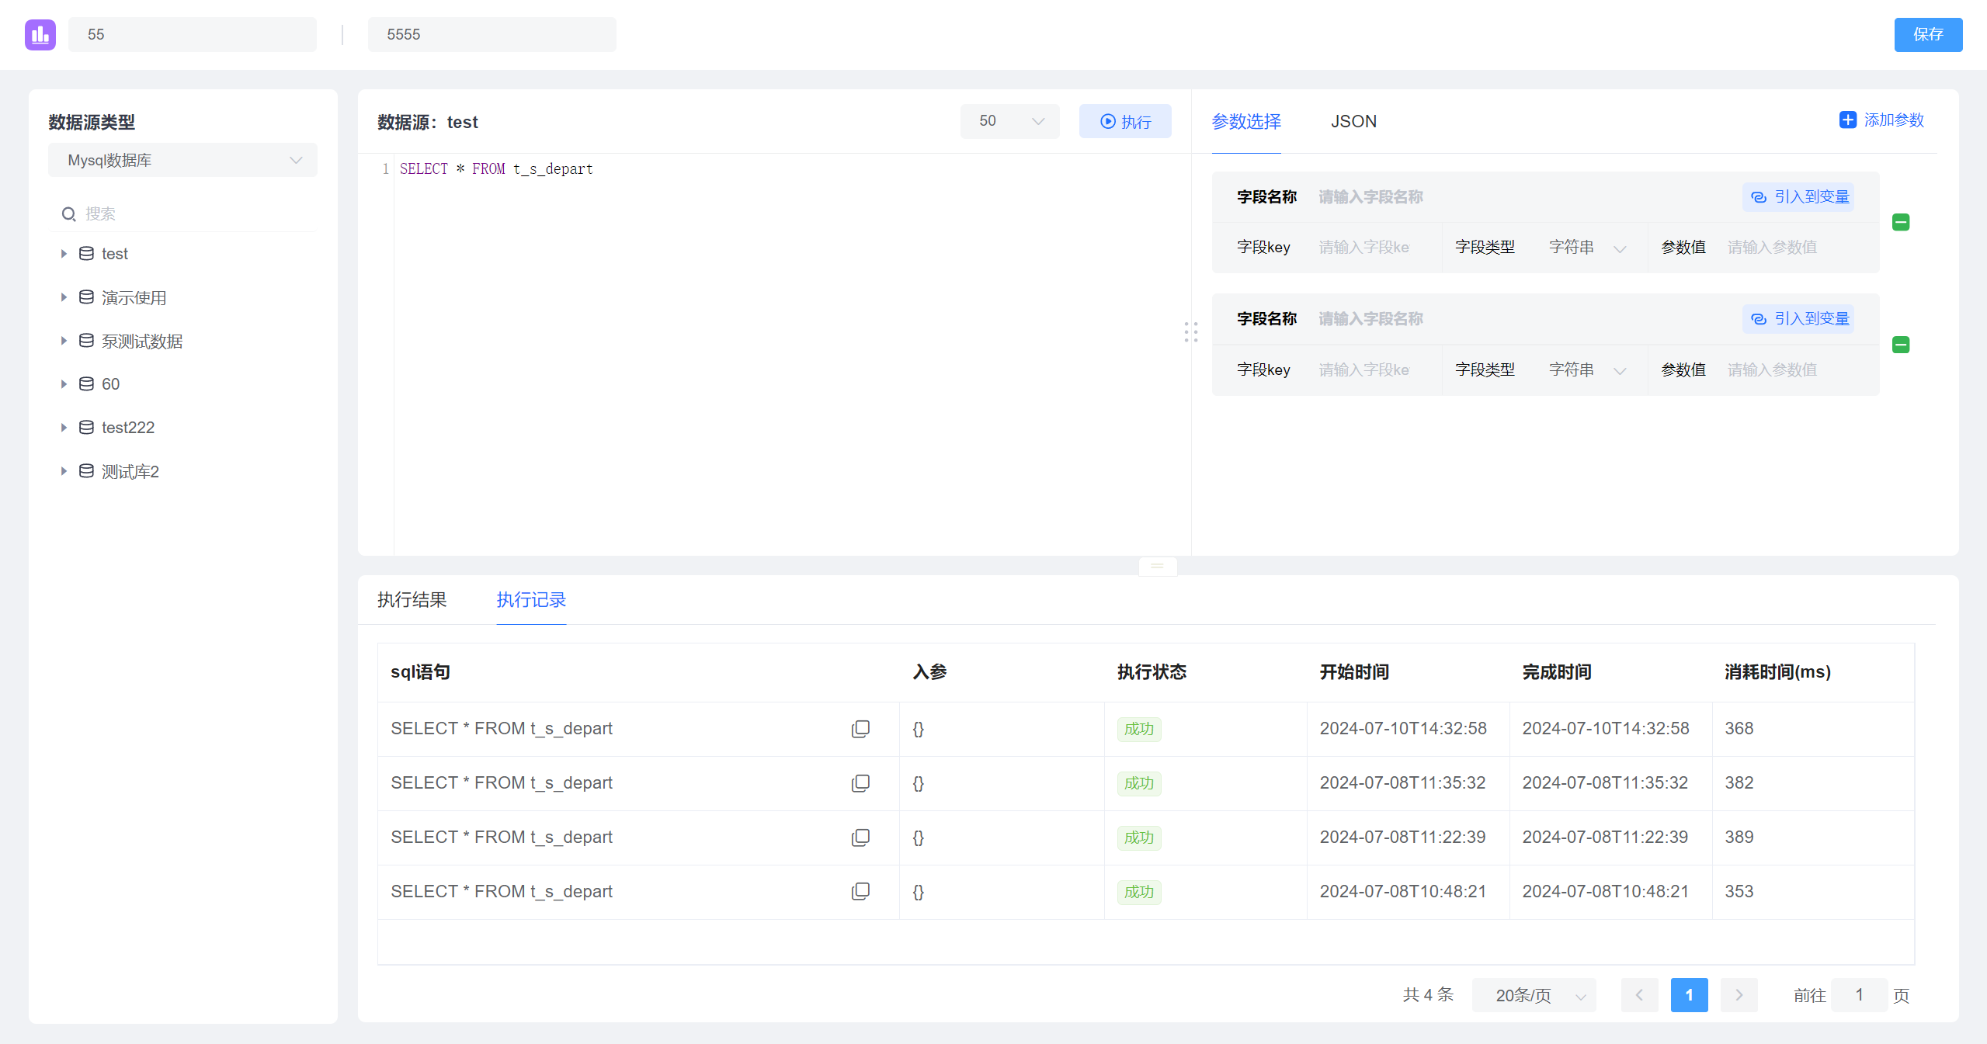The width and height of the screenshot is (1987, 1044).
Task: Open the 20条/页 page size dropdown
Action: 1534,995
